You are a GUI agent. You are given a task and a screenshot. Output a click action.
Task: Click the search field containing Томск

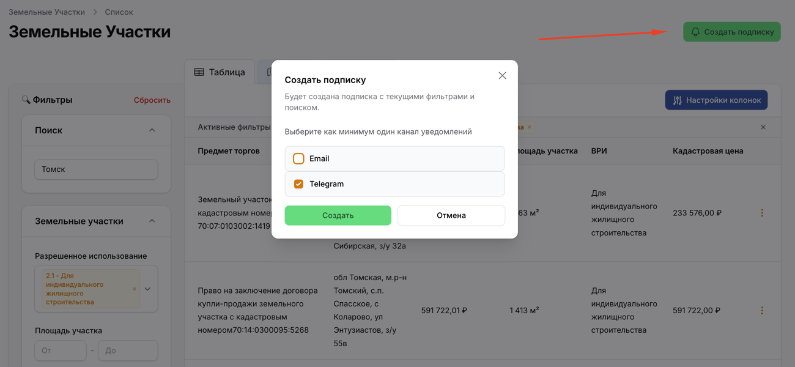[x=96, y=169]
